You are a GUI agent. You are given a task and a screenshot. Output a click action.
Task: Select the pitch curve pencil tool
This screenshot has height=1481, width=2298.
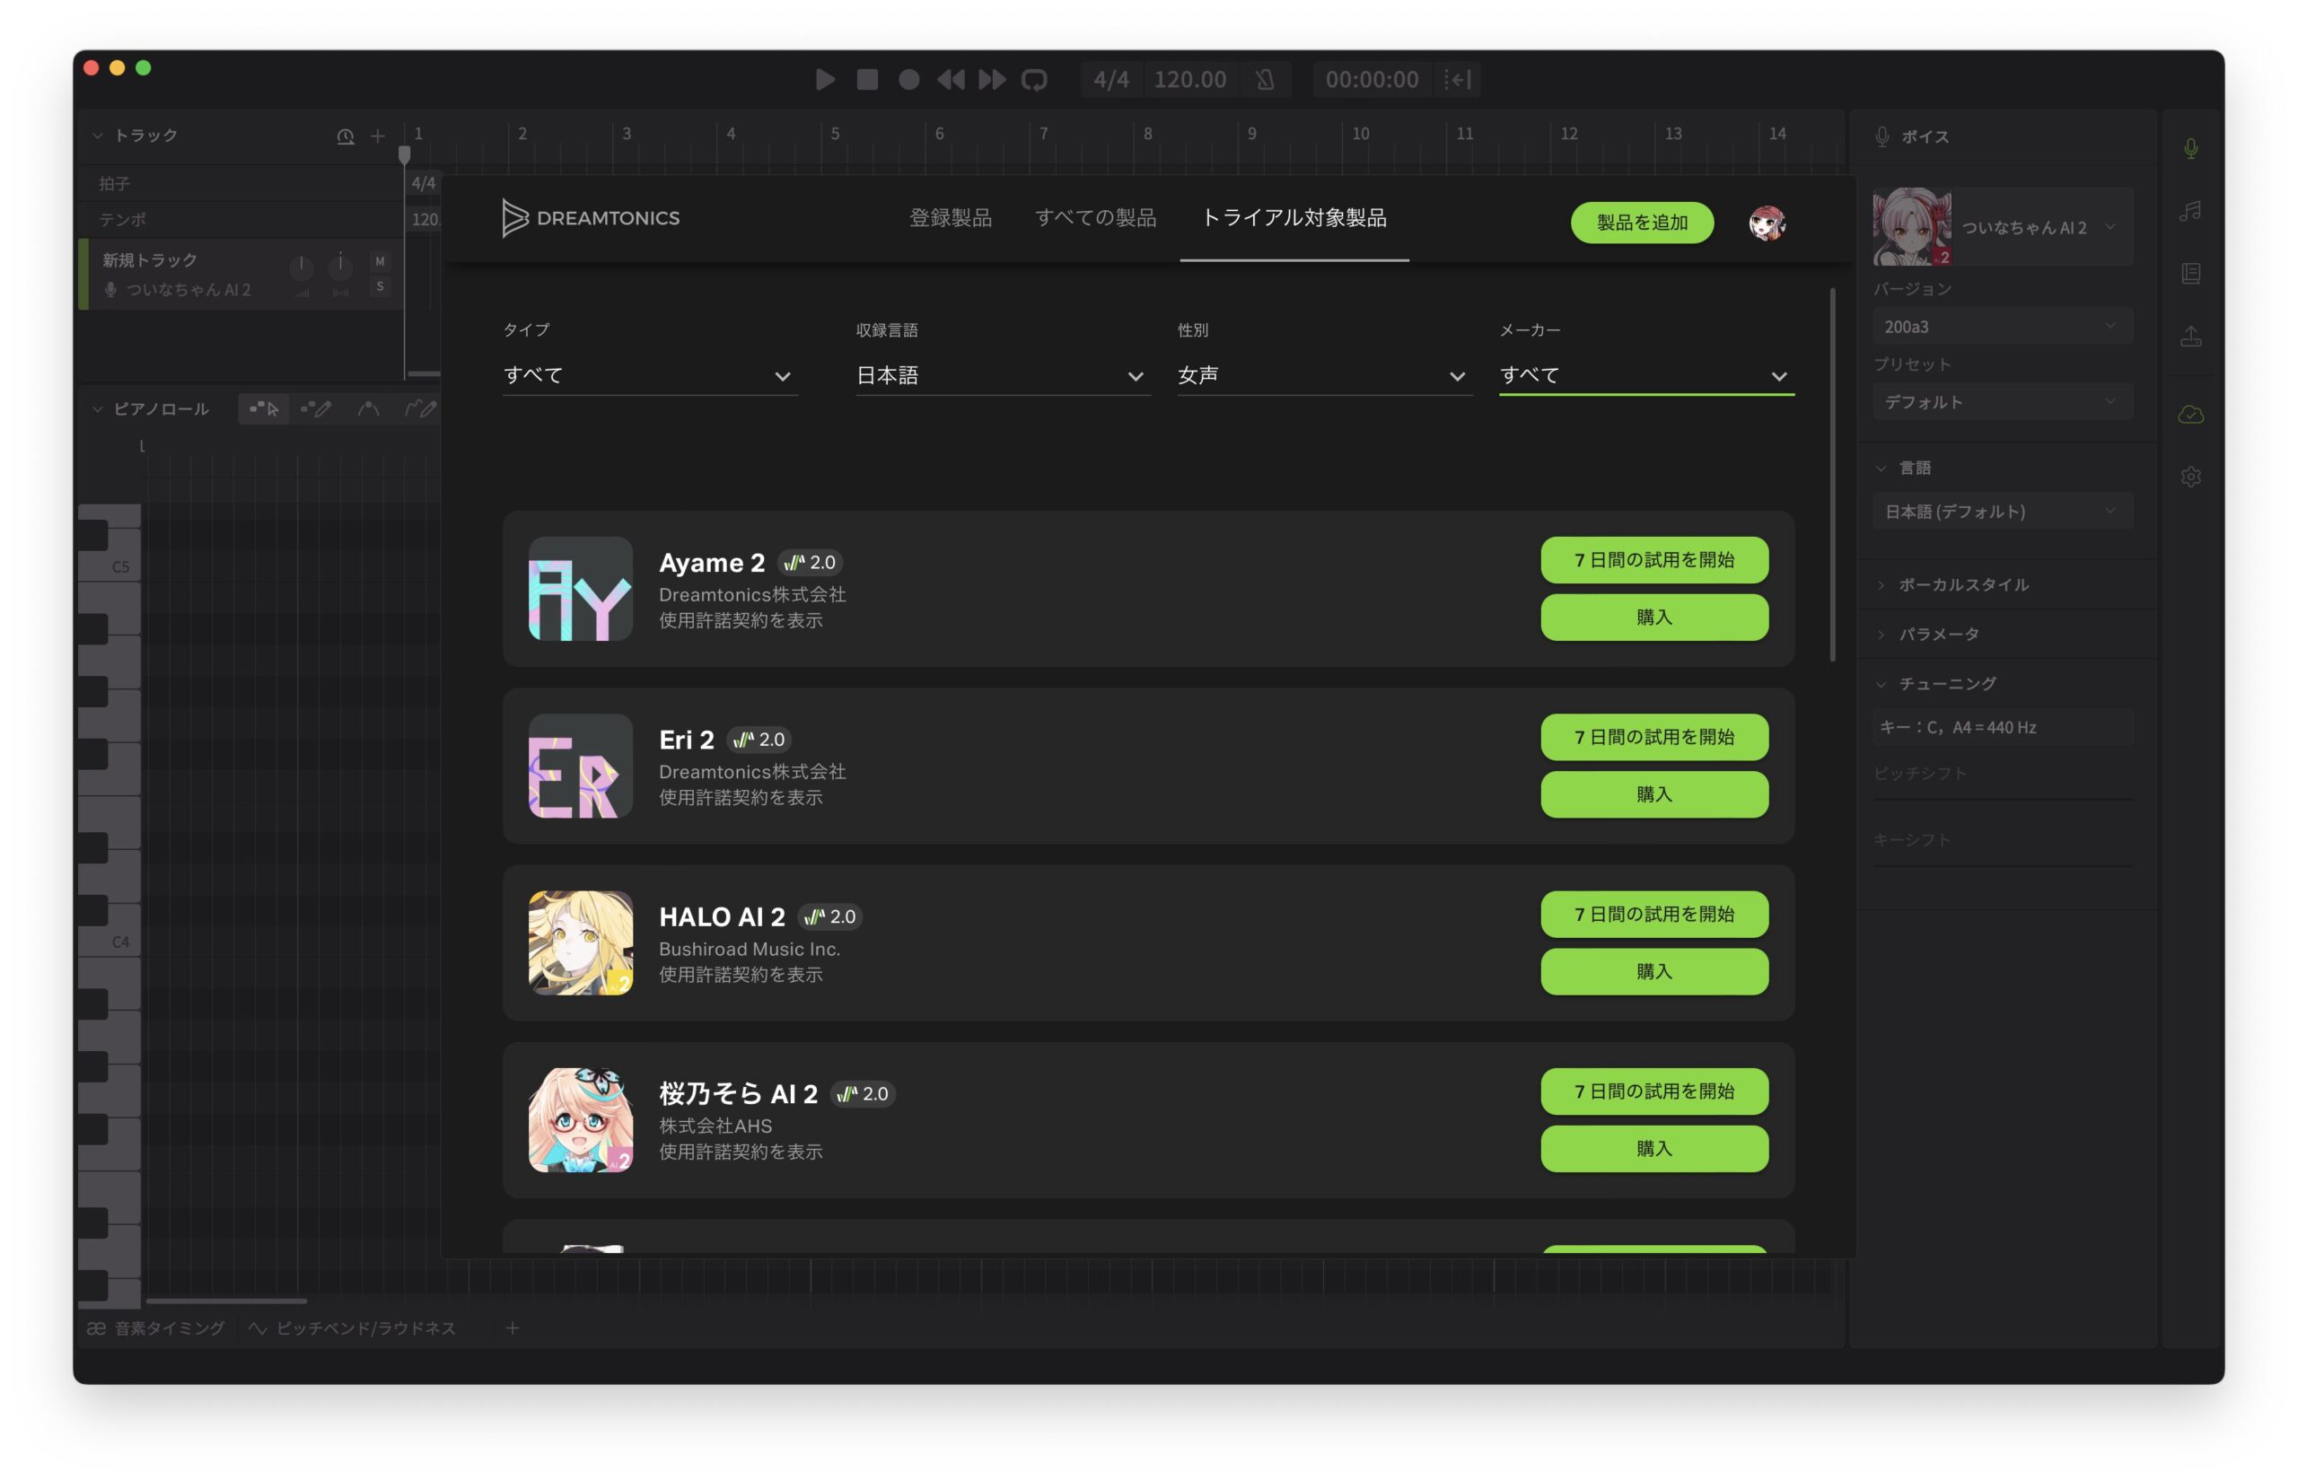420,408
